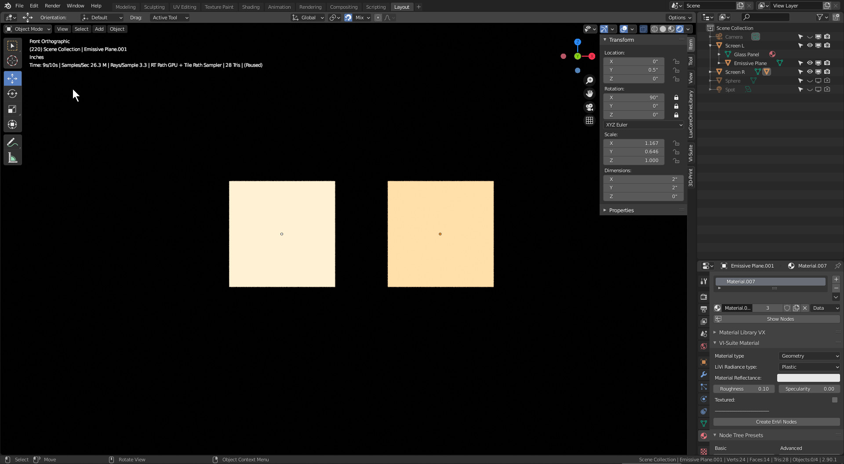844x464 pixels.
Task: Expand the Properties panel section
Action: pos(621,210)
